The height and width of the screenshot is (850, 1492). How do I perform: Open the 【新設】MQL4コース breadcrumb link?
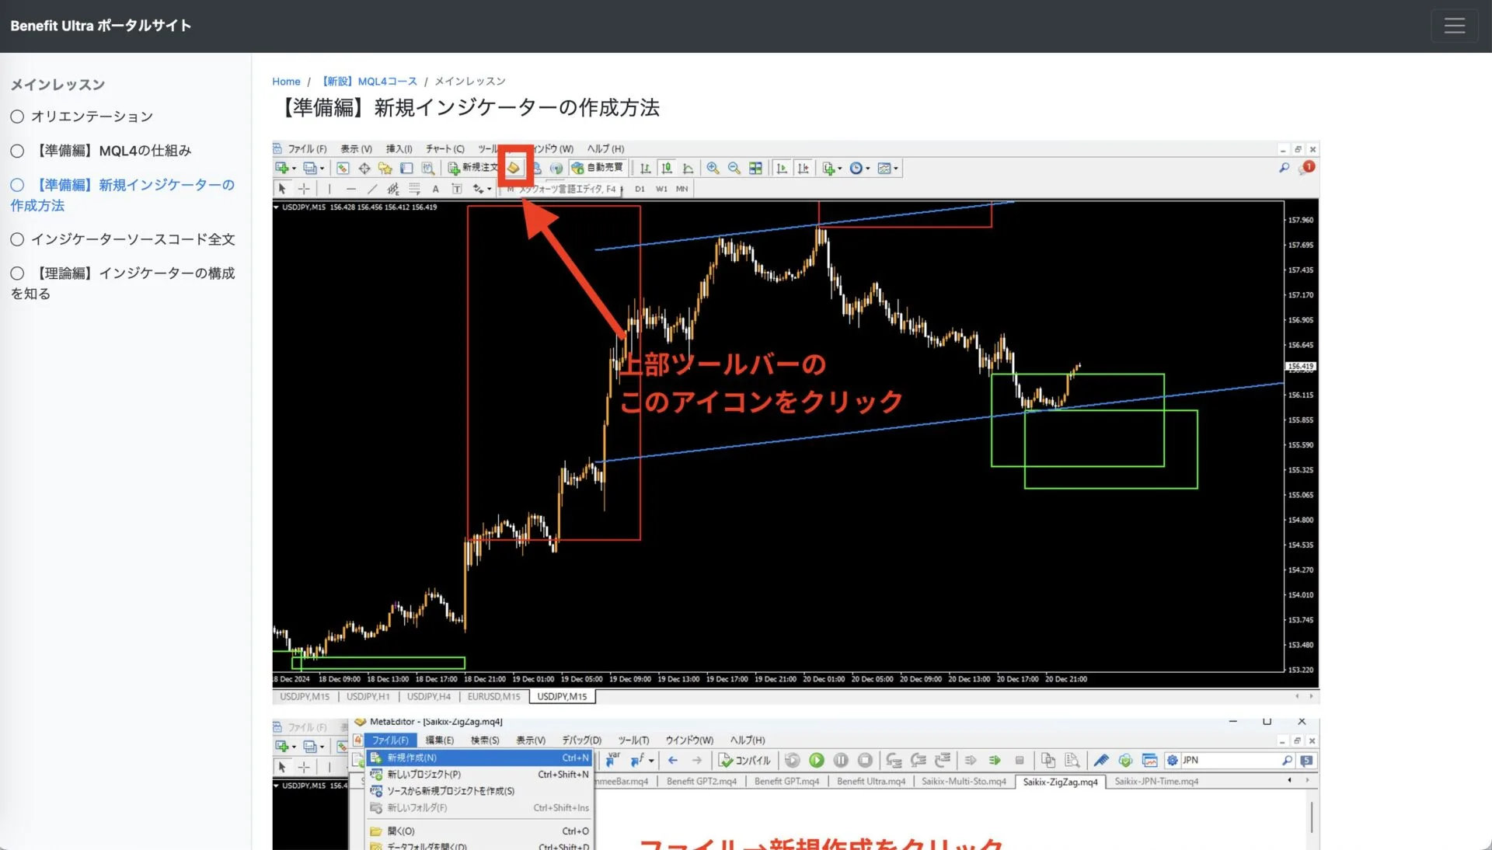pos(369,81)
